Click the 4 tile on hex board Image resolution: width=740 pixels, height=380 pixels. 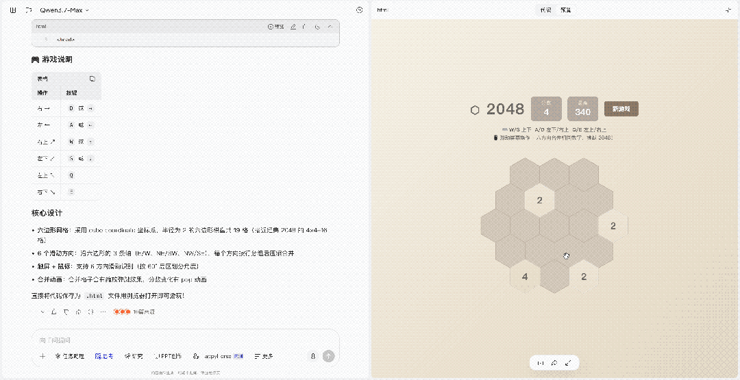[x=525, y=277]
